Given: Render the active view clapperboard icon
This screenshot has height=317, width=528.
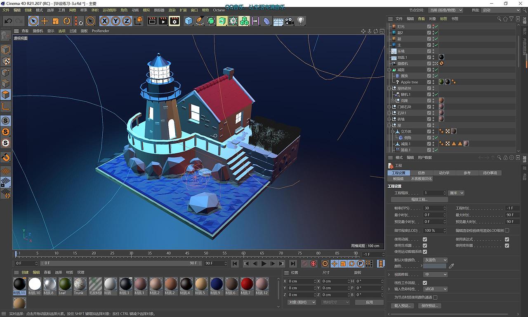Looking at the screenshot, I should pyautogui.click(x=152, y=21).
